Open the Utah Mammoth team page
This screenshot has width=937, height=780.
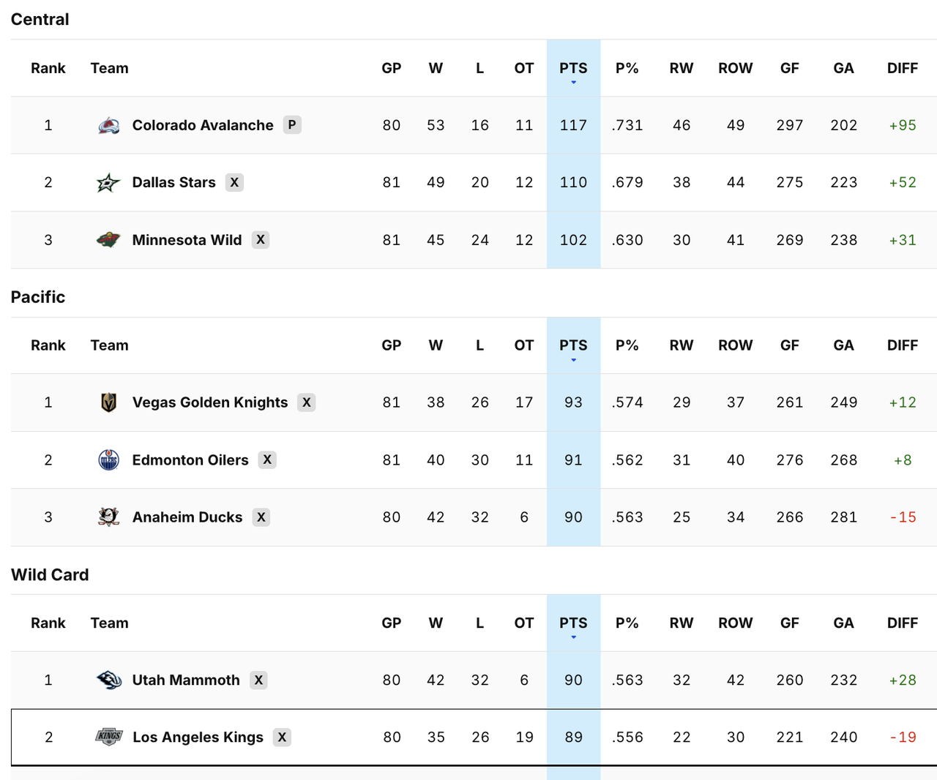pos(185,680)
